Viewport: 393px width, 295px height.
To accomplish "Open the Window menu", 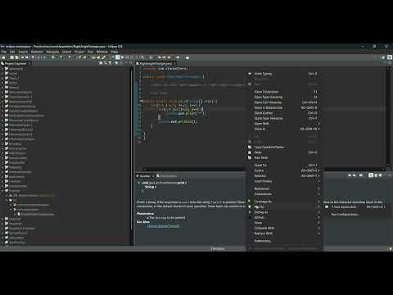I will 102,52.
